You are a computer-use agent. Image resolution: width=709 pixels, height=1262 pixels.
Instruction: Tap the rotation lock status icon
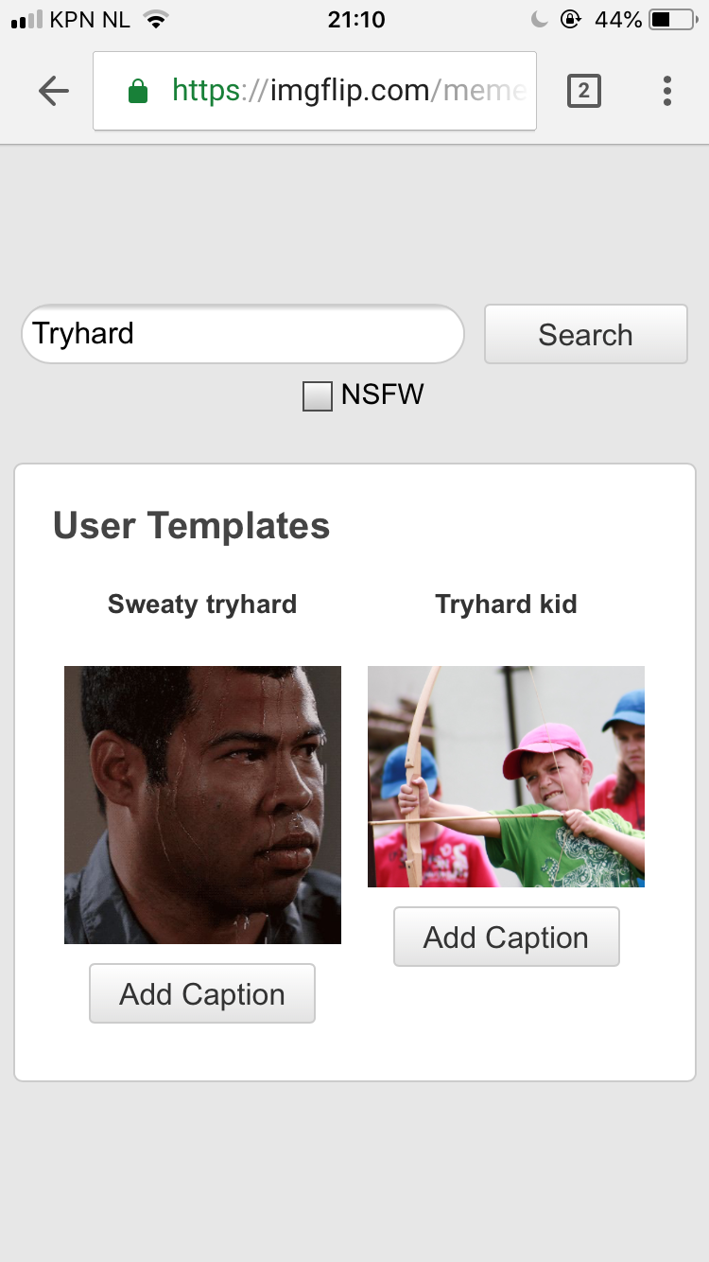(x=570, y=20)
